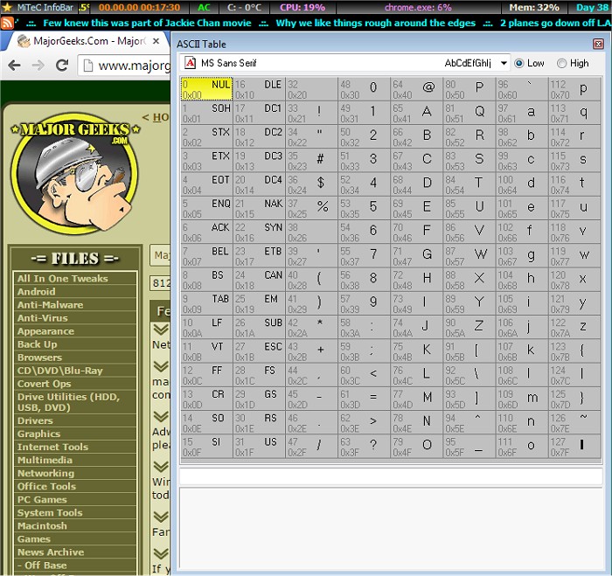This screenshot has width=612, height=576.
Task: Open the Back Up category link
Action: click(37, 344)
